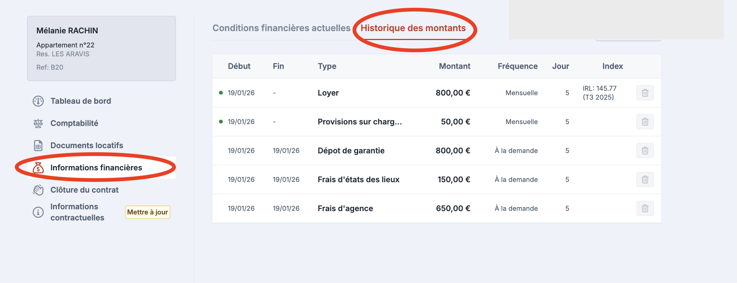
Task: Click the Comptabilité scales icon
Action: [x=38, y=123]
